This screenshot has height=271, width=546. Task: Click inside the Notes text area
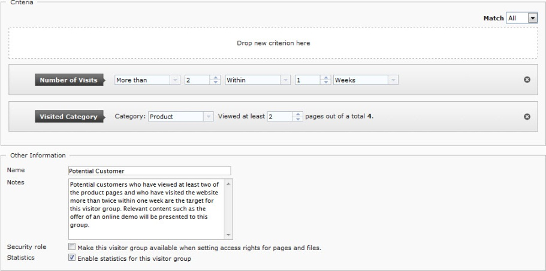coord(146,208)
